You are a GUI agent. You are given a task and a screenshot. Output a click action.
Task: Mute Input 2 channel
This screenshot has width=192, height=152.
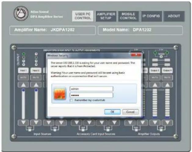click(36, 78)
